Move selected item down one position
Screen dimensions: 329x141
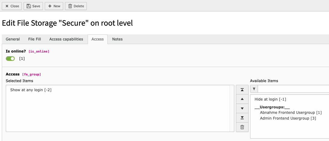click(242, 108)
